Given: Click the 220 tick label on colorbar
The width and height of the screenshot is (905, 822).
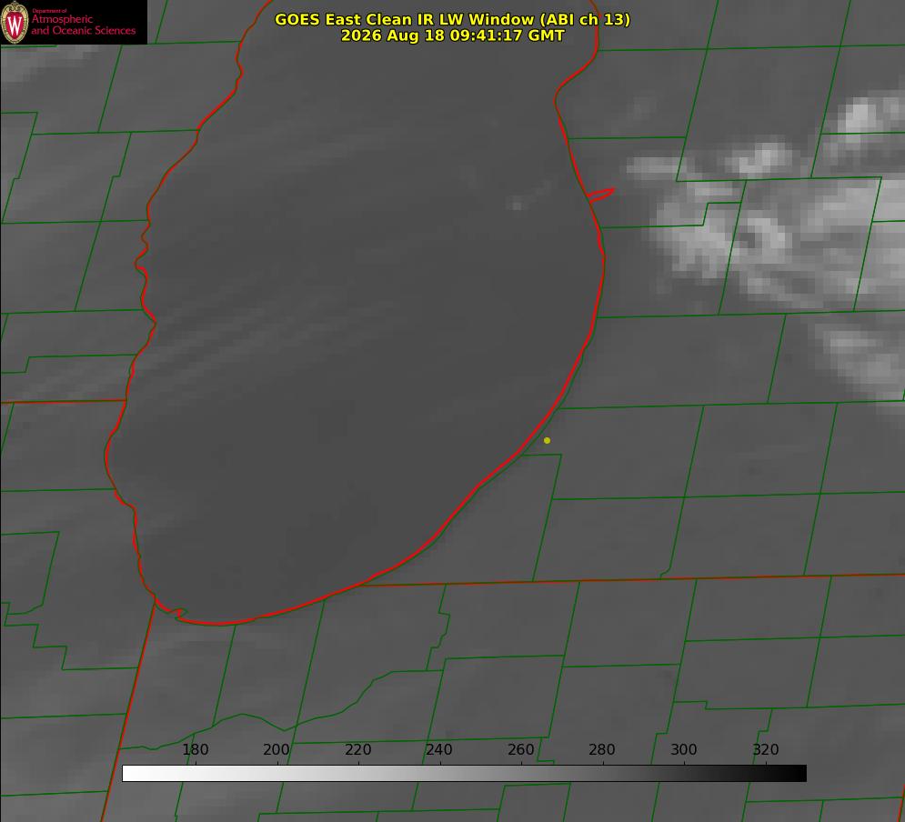Looking at the screenshot, I should click(x=357, y=749).
